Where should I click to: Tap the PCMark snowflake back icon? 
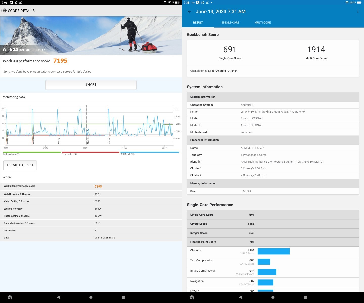tap(4, 11)
